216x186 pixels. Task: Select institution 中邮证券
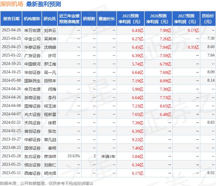[32, 140]
